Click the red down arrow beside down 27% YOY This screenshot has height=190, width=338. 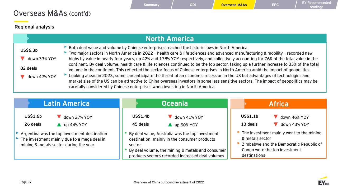59,117
